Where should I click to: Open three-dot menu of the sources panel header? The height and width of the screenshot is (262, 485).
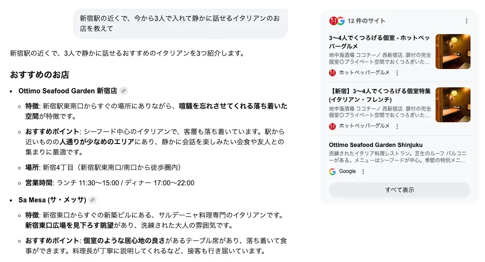[x=467, y=21]
